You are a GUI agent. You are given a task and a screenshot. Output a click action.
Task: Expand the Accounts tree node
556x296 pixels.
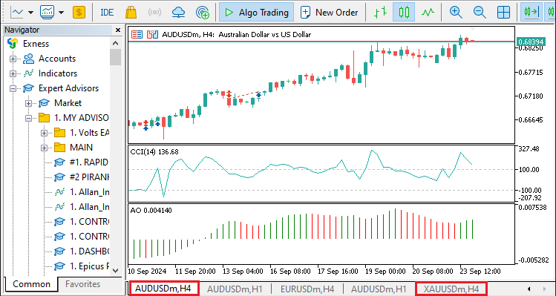pyautogui.click(x=13, y=59)
